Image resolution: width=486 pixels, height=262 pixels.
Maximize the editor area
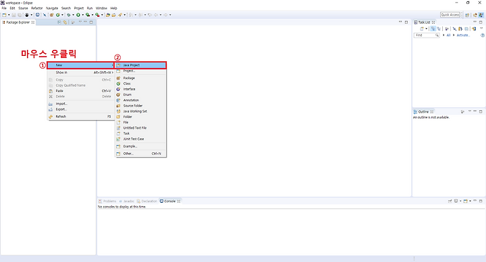coord(406,22)
